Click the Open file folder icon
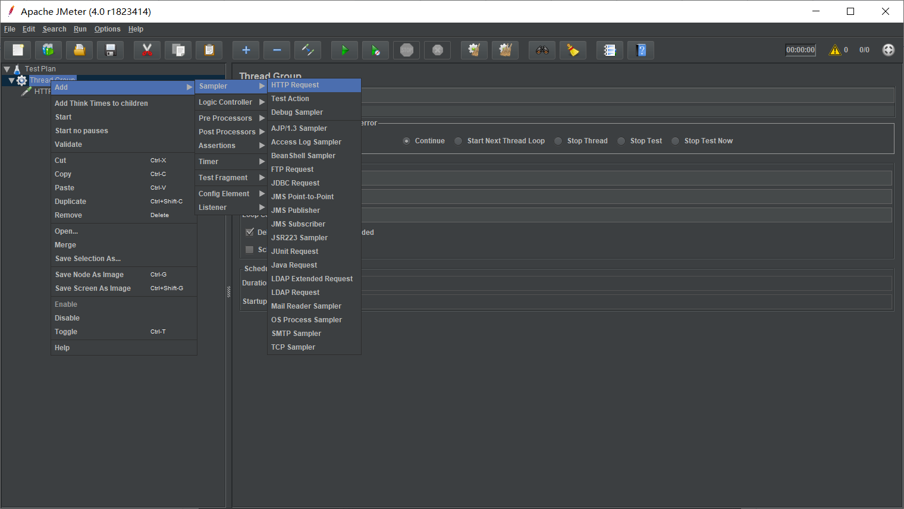 coord(79,51)
